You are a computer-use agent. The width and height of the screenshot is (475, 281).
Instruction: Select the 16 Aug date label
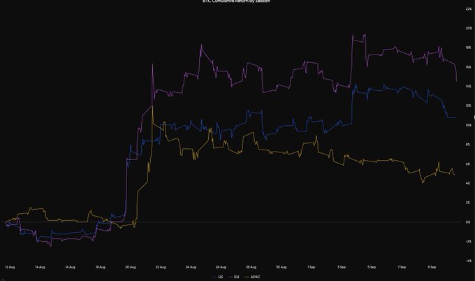coord(70,267)
